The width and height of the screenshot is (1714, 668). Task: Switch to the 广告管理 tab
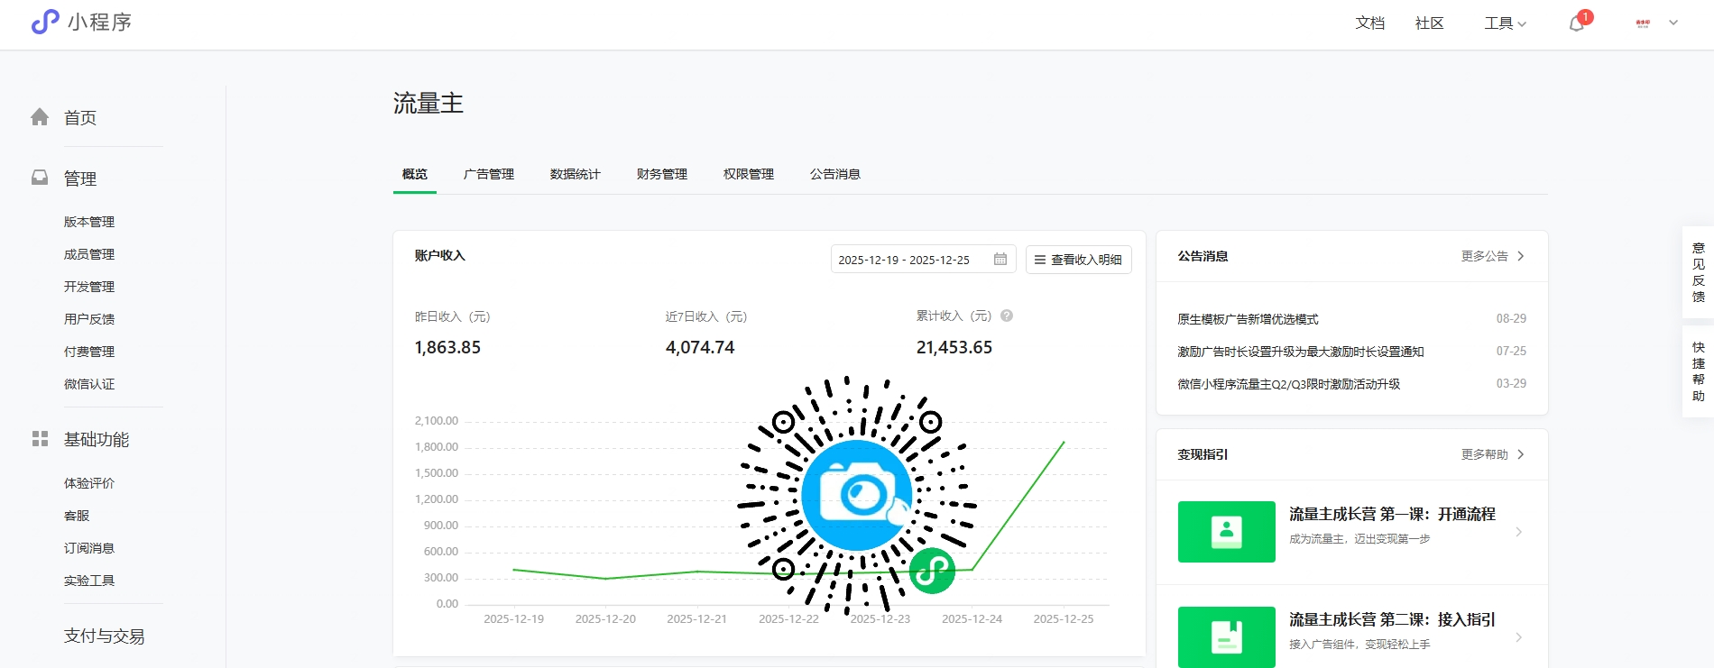[x=488, y=174]
